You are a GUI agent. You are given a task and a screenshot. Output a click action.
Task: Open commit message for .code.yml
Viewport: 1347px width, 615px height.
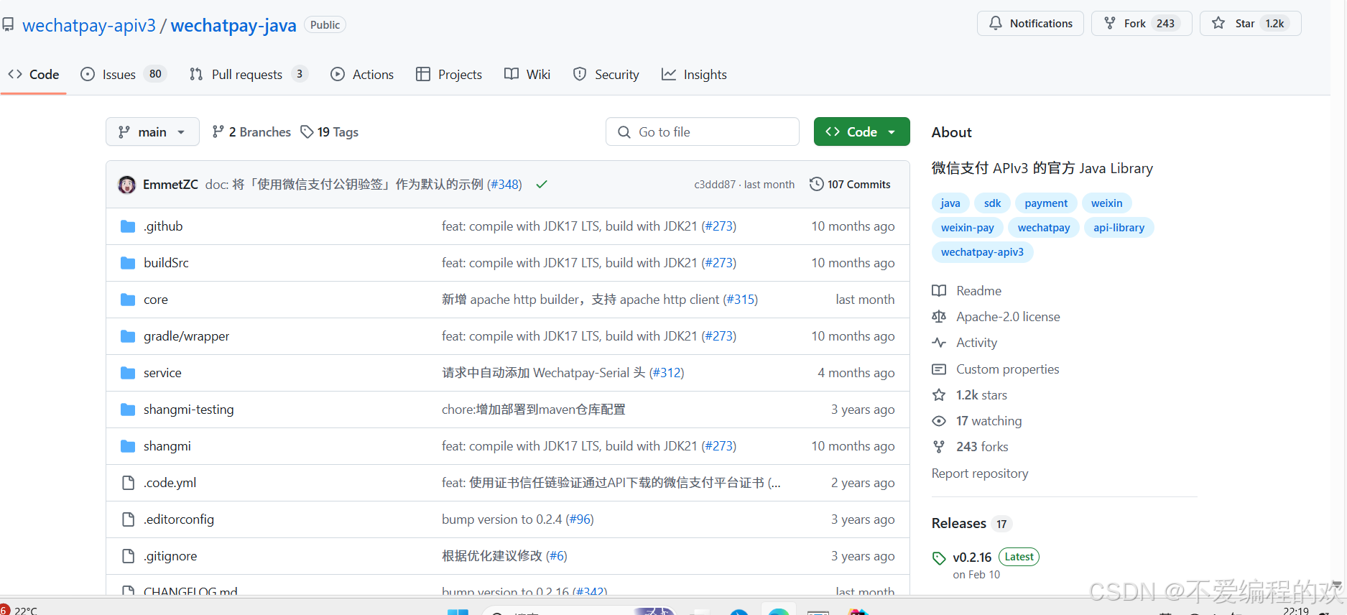pyautogui.click(x=611, y=483)
